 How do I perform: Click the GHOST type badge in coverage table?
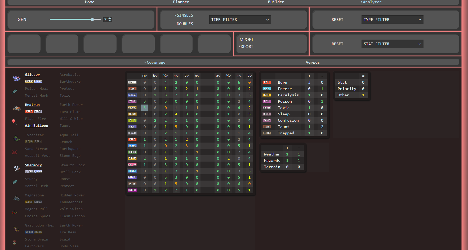(132, 127)
